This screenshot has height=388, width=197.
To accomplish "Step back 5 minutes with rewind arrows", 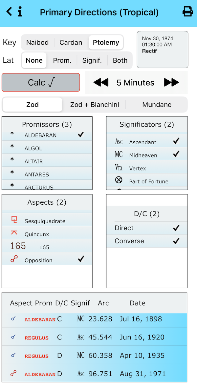I will coord(101,83).
